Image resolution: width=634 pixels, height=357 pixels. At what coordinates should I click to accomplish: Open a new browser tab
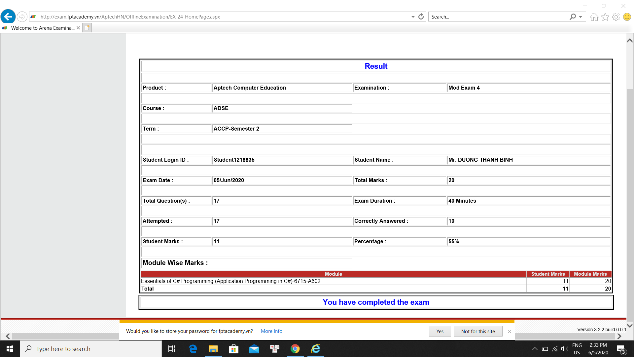point(87,28)
